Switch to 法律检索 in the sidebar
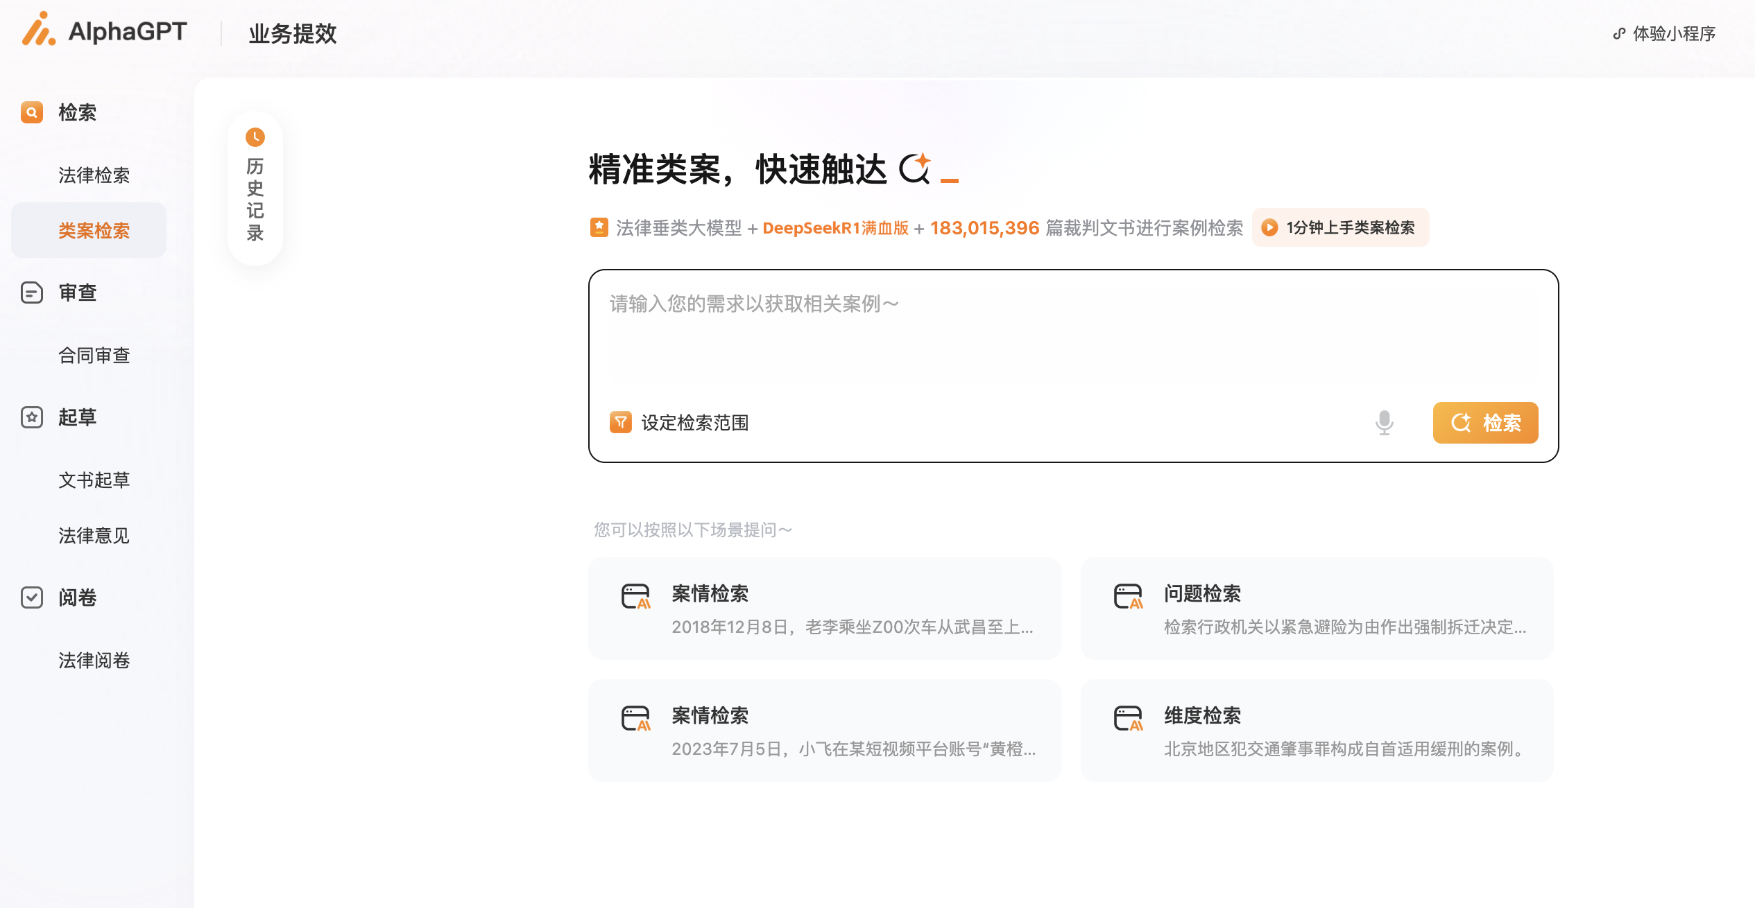 click(95, 174)
